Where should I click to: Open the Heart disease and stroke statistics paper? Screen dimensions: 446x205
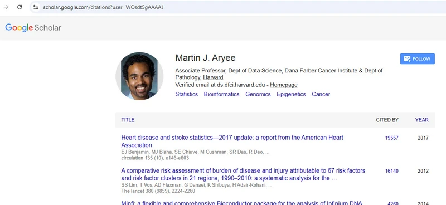[x=232, y=141]
